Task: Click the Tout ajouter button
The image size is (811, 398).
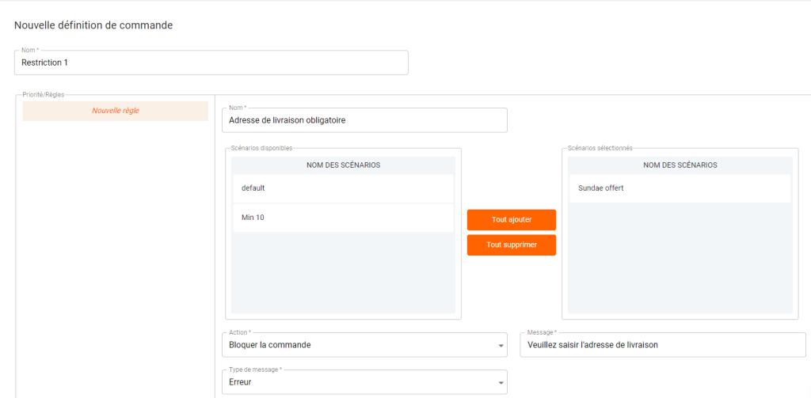Action: 512,220
